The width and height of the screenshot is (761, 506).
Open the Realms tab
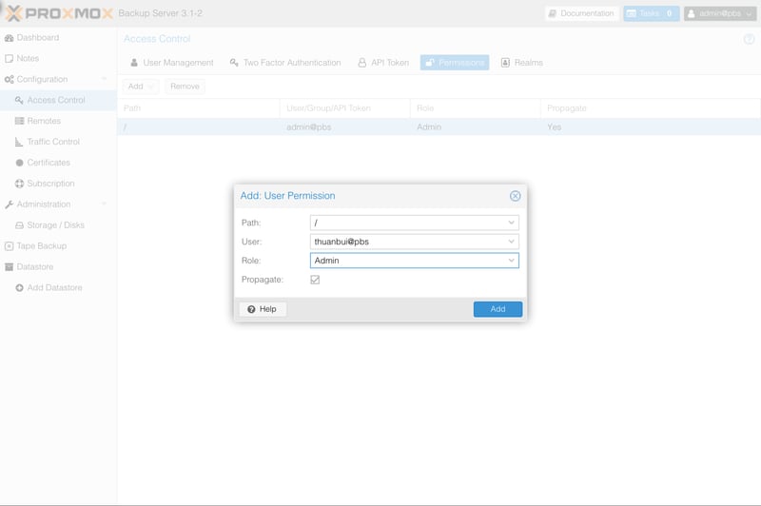coord(521,63)
